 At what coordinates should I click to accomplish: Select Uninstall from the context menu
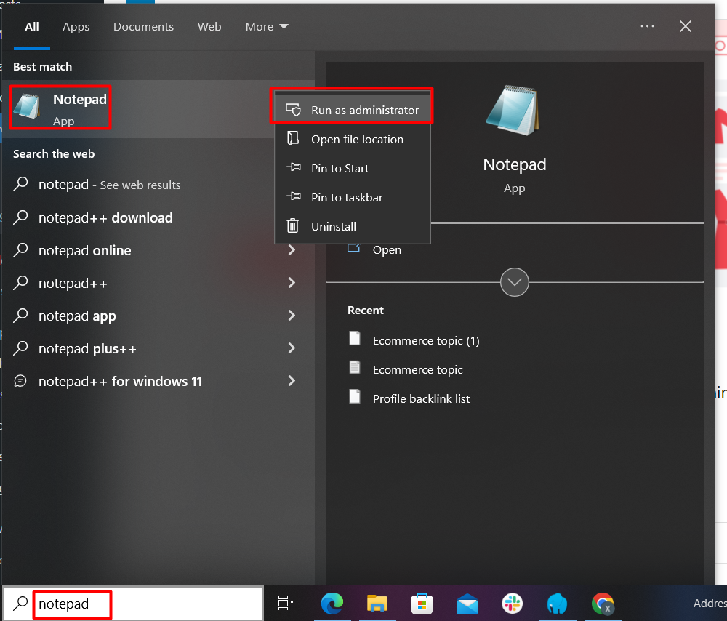click(353, 226)
